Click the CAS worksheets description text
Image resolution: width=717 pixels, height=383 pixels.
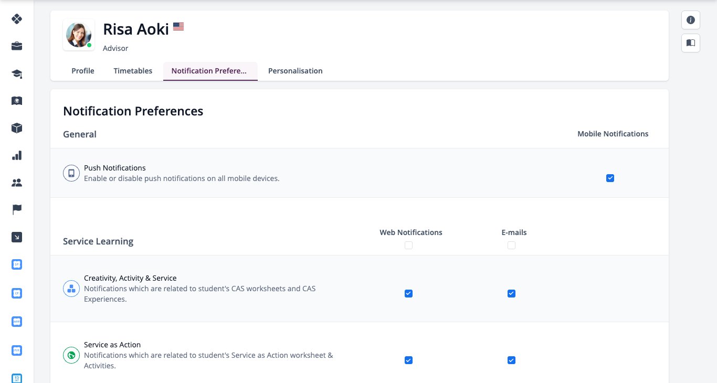point(200,294)
